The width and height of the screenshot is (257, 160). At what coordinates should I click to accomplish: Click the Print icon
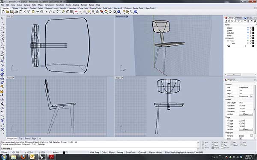16,12
